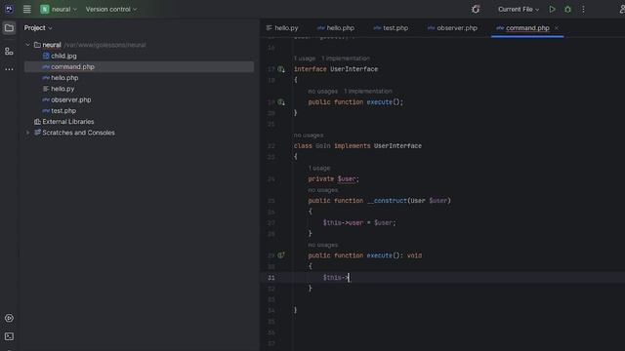This screenshot has width=625, height=351.
Task: Click the __construct method name
Action: [387, 201]
